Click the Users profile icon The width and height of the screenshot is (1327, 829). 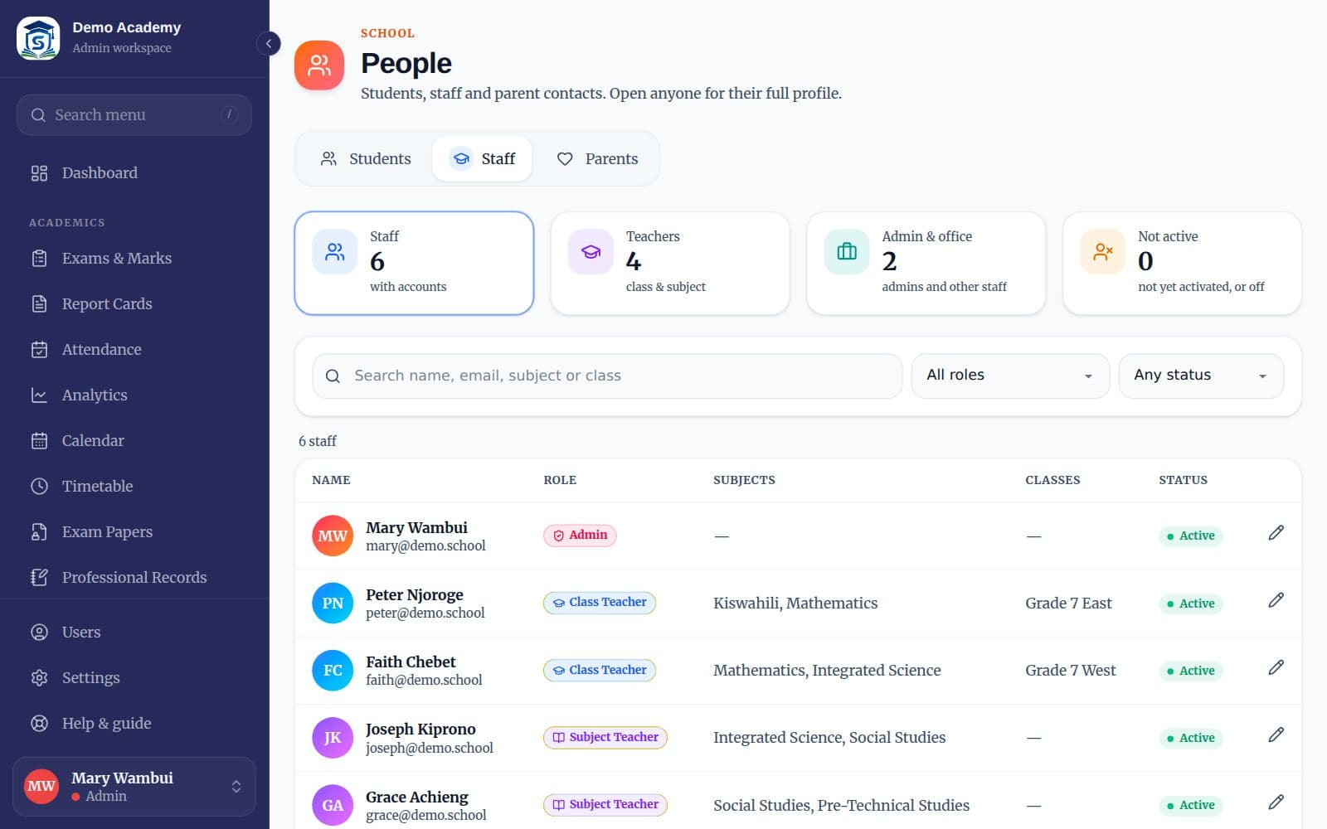click(x=39, y=633)
